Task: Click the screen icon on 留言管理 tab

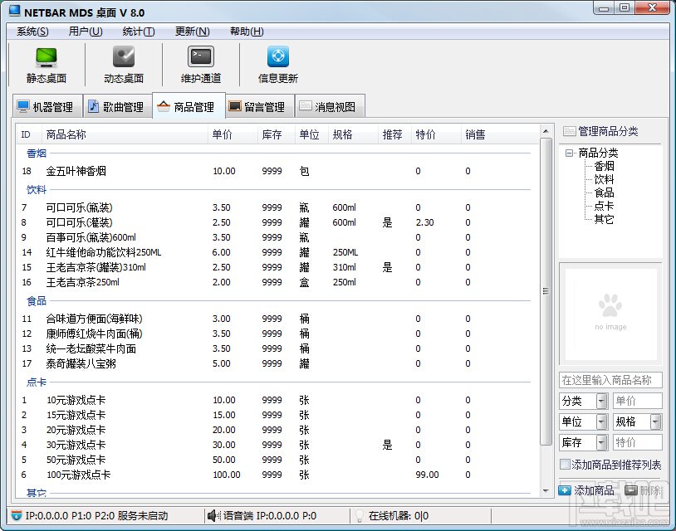Action: pos(234,106)
